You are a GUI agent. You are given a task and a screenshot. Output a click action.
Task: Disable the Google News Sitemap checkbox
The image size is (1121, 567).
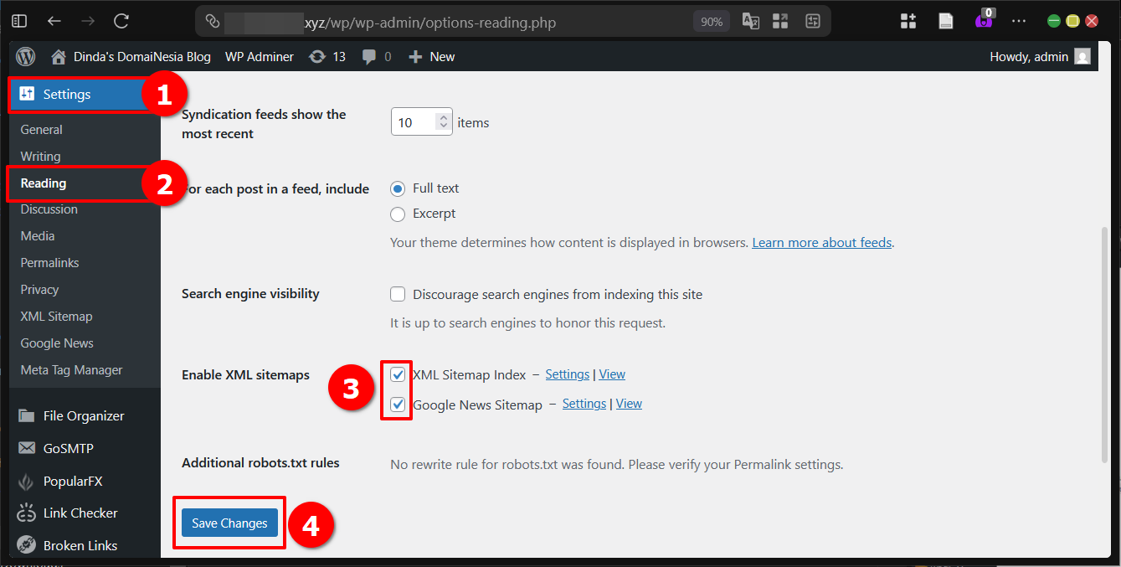[398, 404]
